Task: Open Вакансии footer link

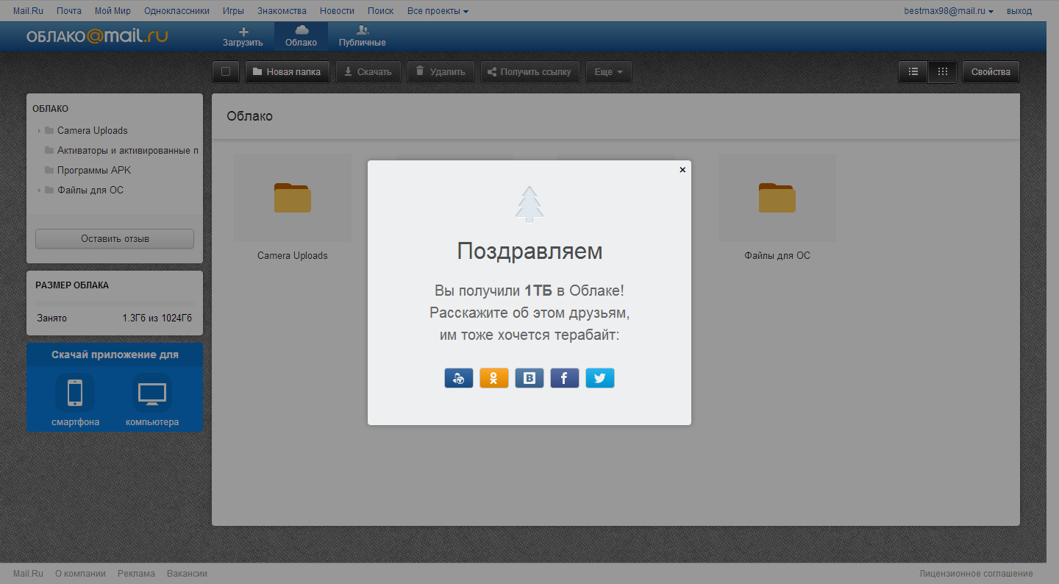Action: pos(187,574)
